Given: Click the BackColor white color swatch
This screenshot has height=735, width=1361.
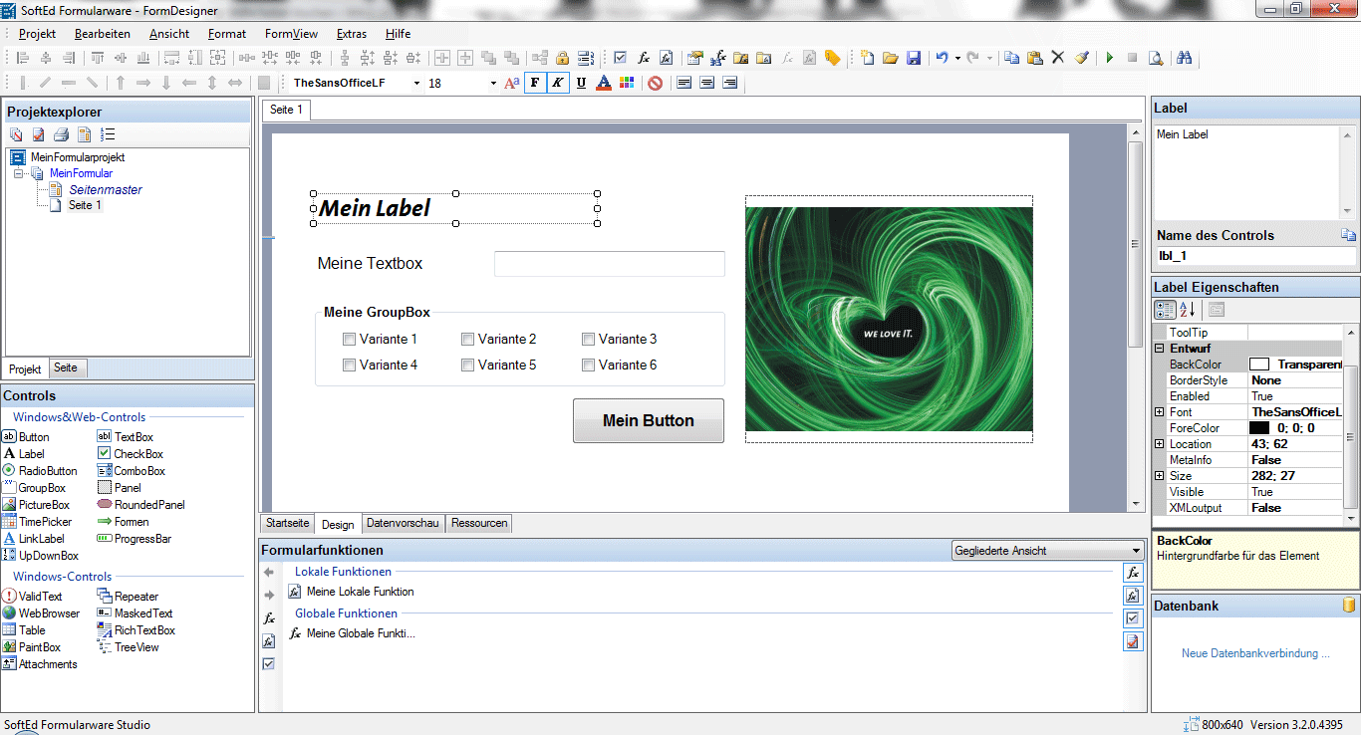Looking at the screenshot, I should pos(1259,365).
